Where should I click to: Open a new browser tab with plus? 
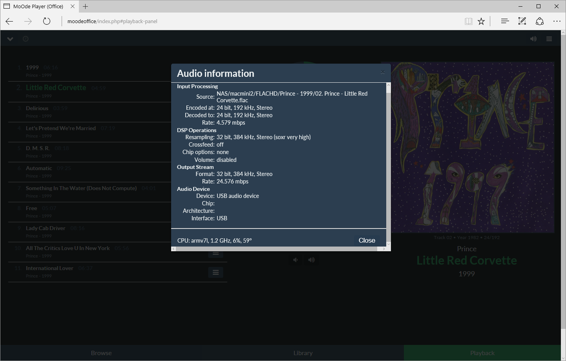tap(86, 6)
